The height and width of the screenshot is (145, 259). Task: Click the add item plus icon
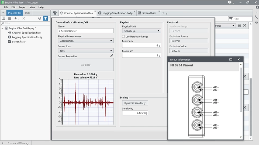16,18
